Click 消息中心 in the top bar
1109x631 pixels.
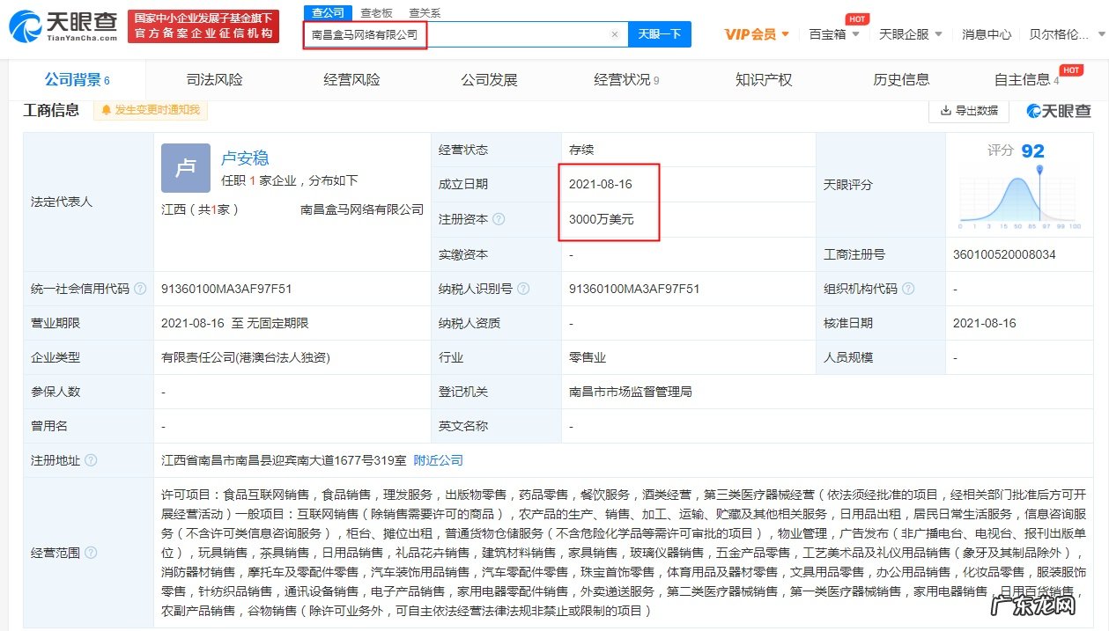pos(986,33)
